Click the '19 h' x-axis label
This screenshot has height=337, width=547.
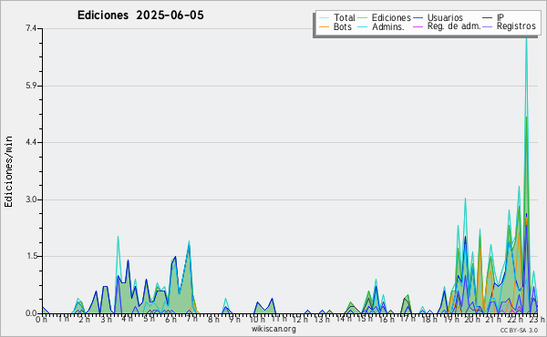pyautogui.click(x=452, y=319)
